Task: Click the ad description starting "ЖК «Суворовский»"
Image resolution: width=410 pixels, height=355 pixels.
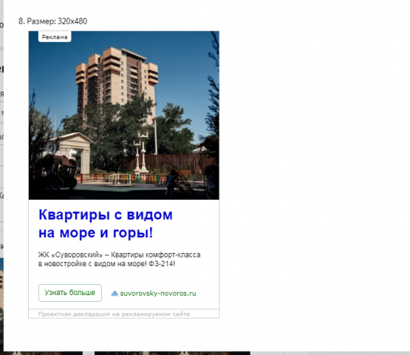Action: 119,259
